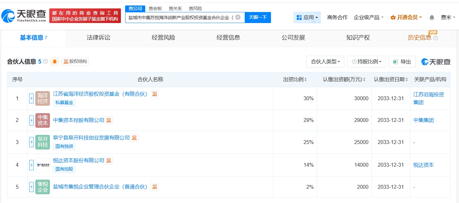Switch to the 基本信息 tab

pyautogui.click(x=34, y=38)
